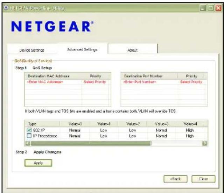Click Priority header in MAC address table
This screenshot has height=193, width=224.
click(96, 76)
